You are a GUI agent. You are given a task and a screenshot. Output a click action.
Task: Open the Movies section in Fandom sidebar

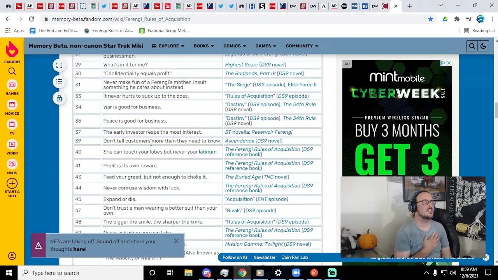(12, 108)
